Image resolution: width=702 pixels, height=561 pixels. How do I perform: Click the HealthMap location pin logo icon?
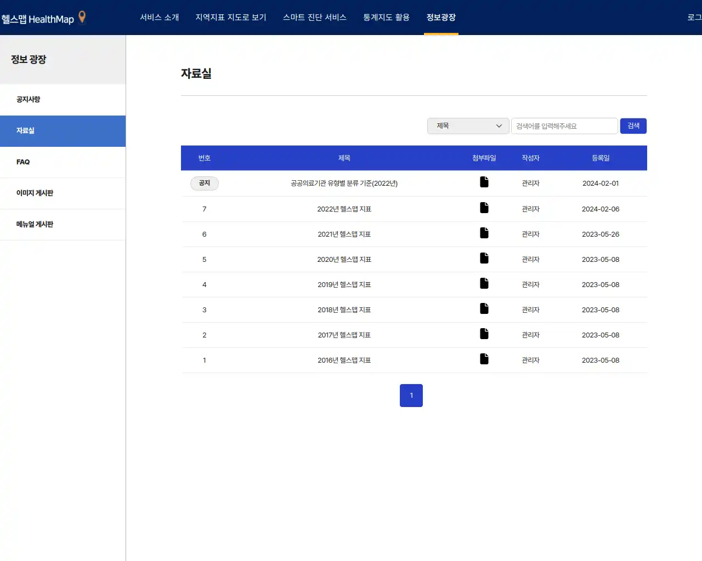[81, 17]
